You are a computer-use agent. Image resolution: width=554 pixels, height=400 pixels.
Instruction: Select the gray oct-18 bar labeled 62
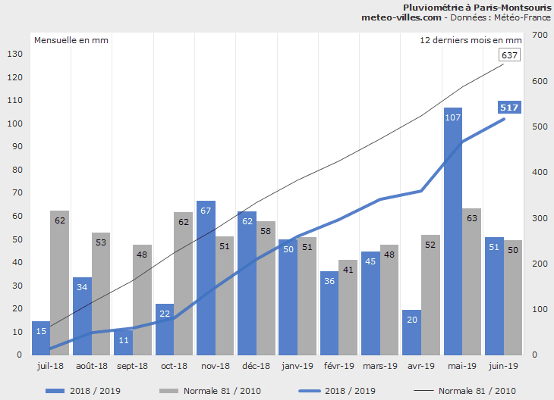coord(183,283)
